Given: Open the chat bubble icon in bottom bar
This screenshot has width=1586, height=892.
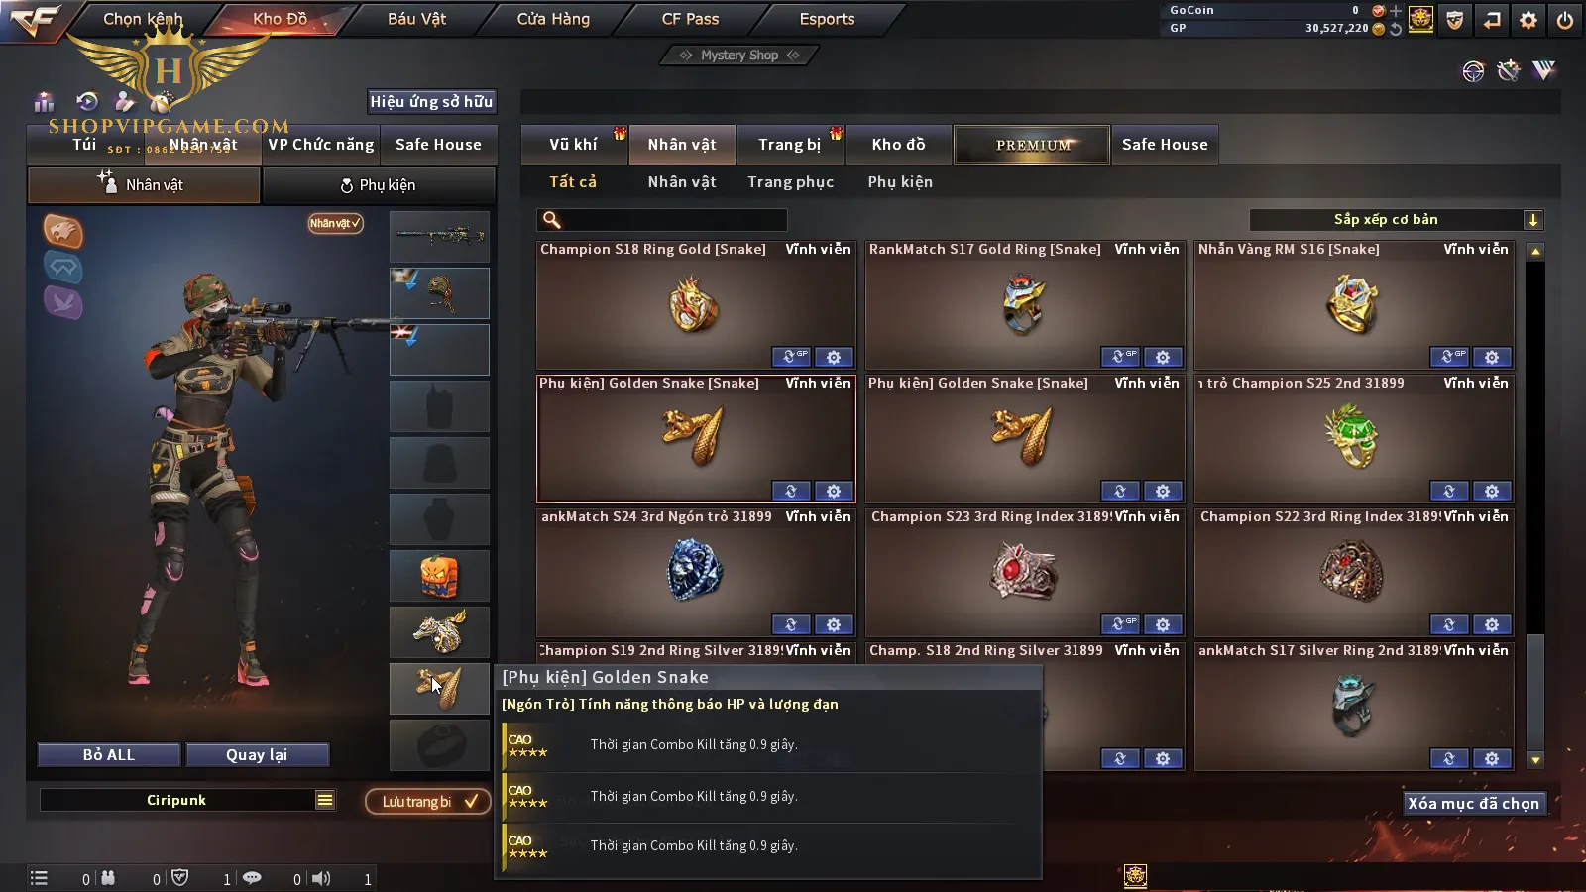Looking at the screenshot, I should [252, 878].
